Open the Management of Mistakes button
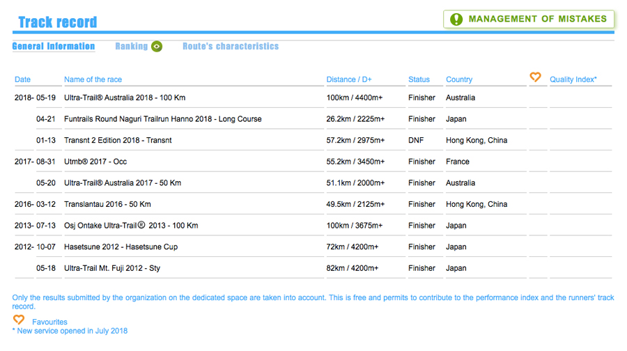 click(x=529, y=19)
